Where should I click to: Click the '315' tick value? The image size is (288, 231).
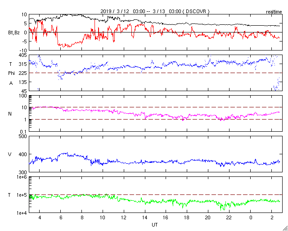coord(23,64)
